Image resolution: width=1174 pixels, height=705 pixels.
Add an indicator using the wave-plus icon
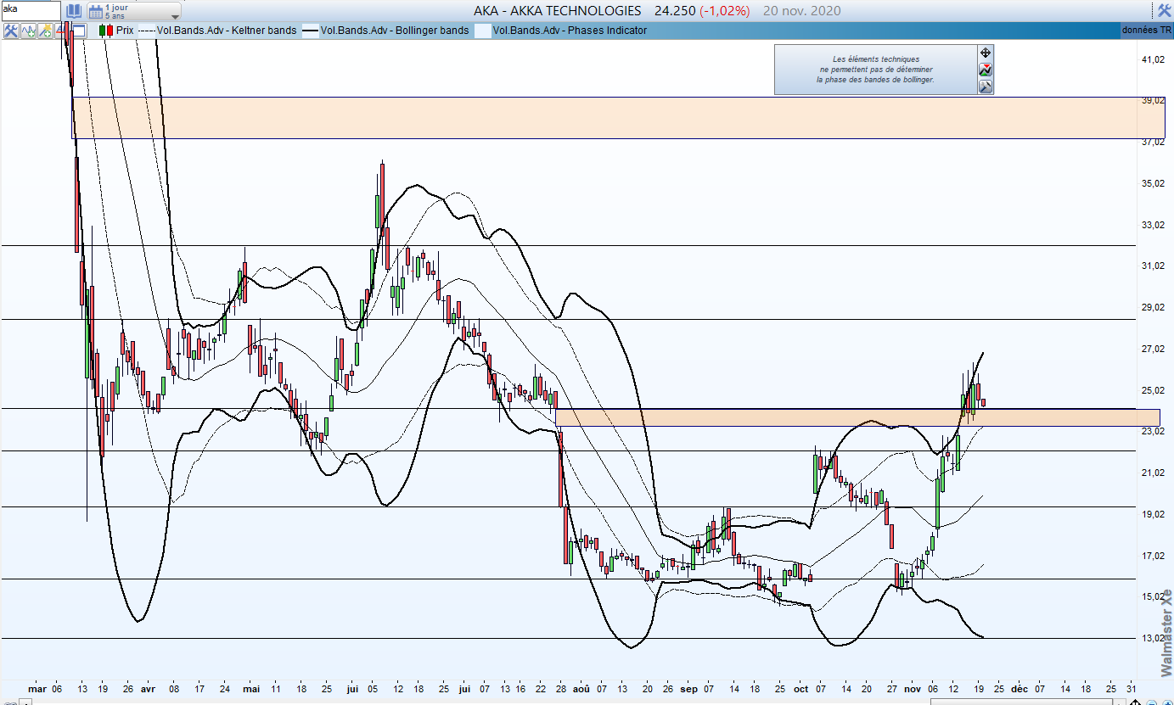[29, 31]
